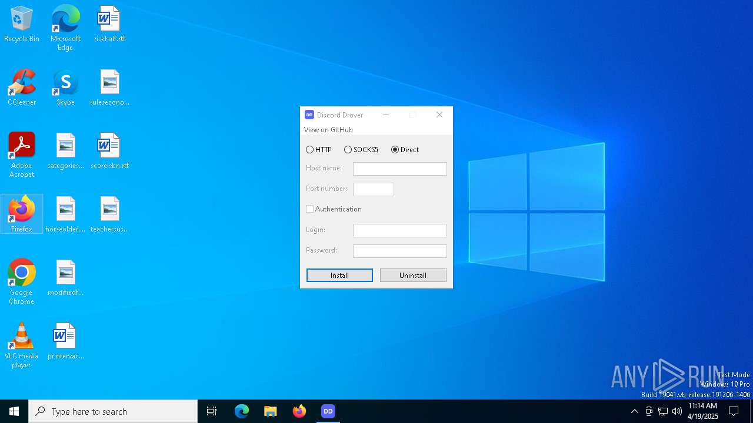
Task: Launch the Firefox desktop shortcut
Action: click(22, 214)
